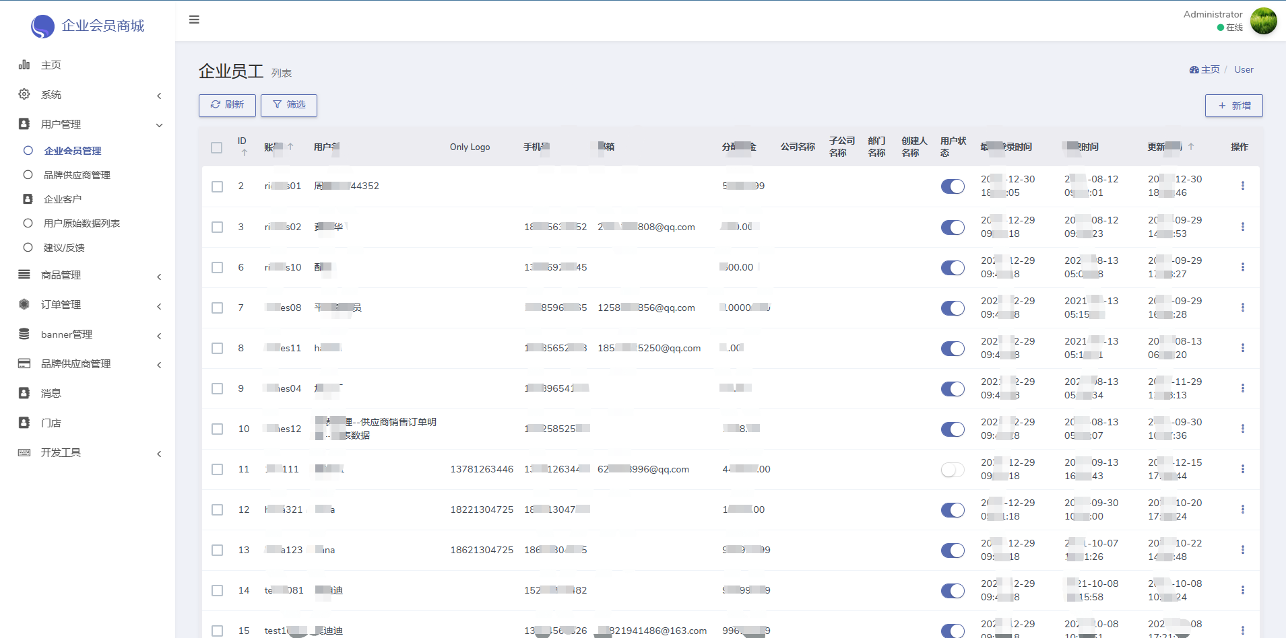Click the 商品管理 list icon
Image resolution: width=1286 pixels, height=638 pixels.
coord(24,275)
